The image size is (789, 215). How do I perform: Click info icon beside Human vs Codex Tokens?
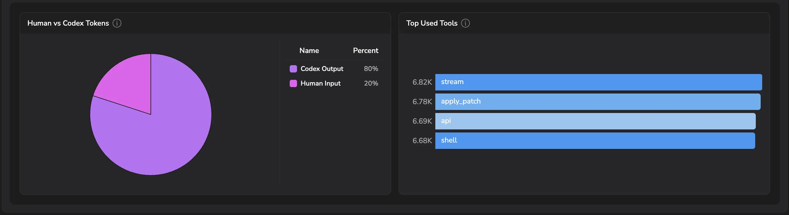tap(117, 23)
